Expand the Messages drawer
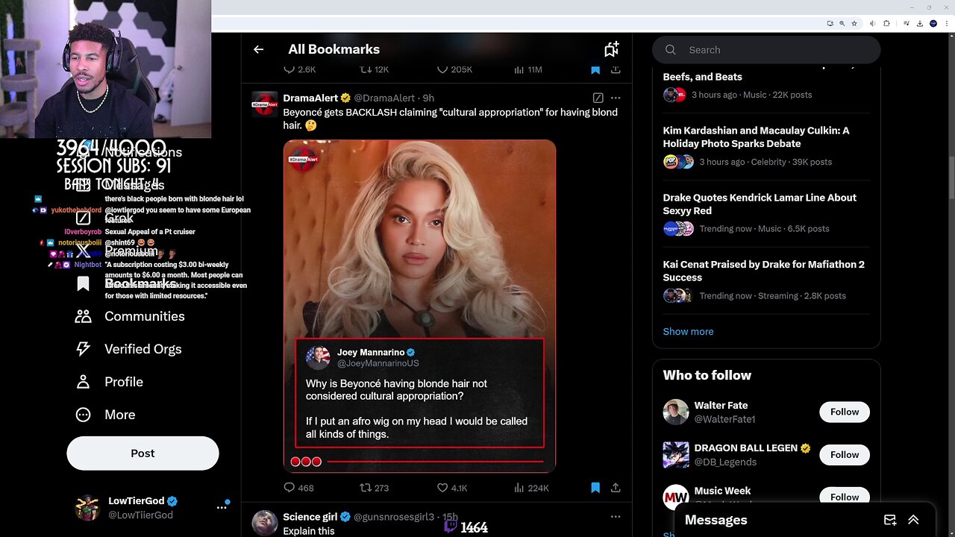This screenshot has height=537, width=955. click(913, 520)
